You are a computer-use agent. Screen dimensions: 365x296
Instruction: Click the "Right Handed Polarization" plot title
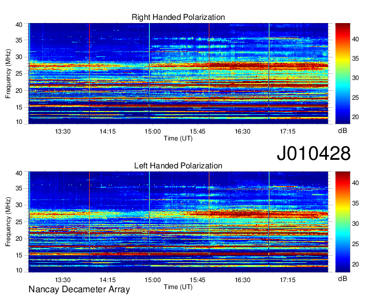coord(178,17)
